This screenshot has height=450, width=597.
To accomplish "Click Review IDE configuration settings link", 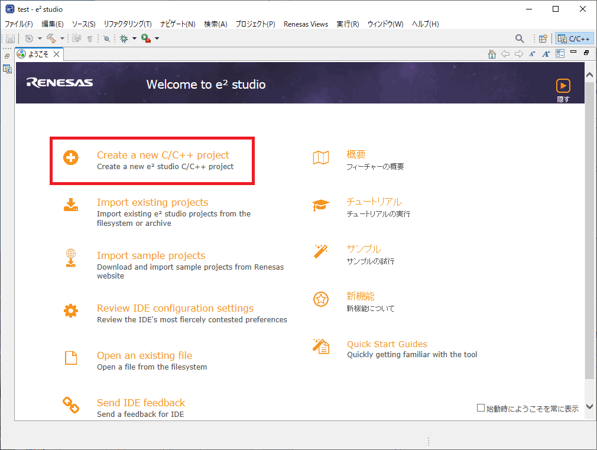I will pyautogui.click(x=175, y=308).
